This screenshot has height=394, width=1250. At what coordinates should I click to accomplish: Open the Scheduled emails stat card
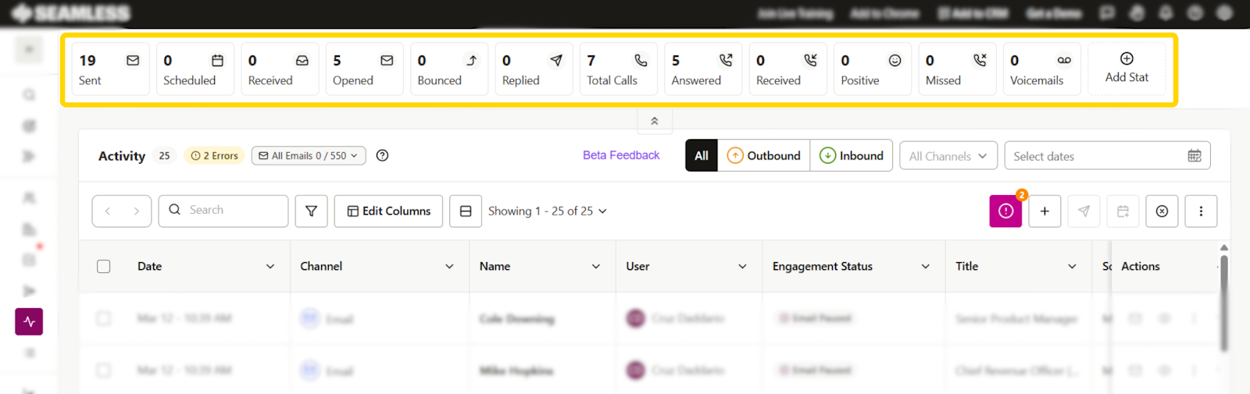[x=195, y=69]
